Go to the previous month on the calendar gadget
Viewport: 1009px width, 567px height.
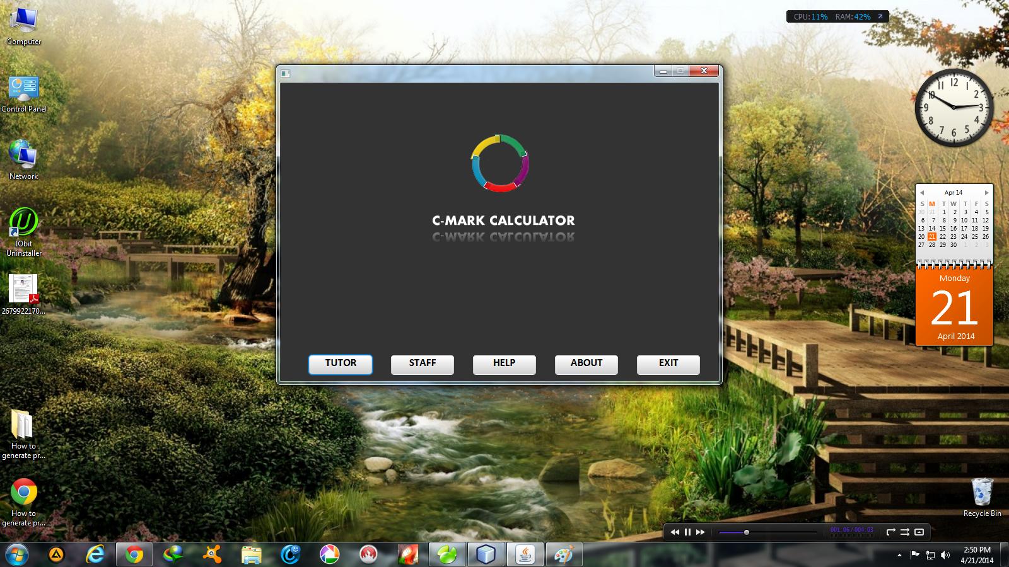pos(923,193)
